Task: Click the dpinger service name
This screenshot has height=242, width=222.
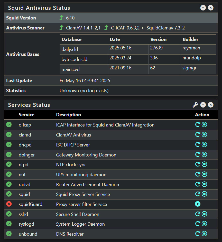Action: coord(27,155)
